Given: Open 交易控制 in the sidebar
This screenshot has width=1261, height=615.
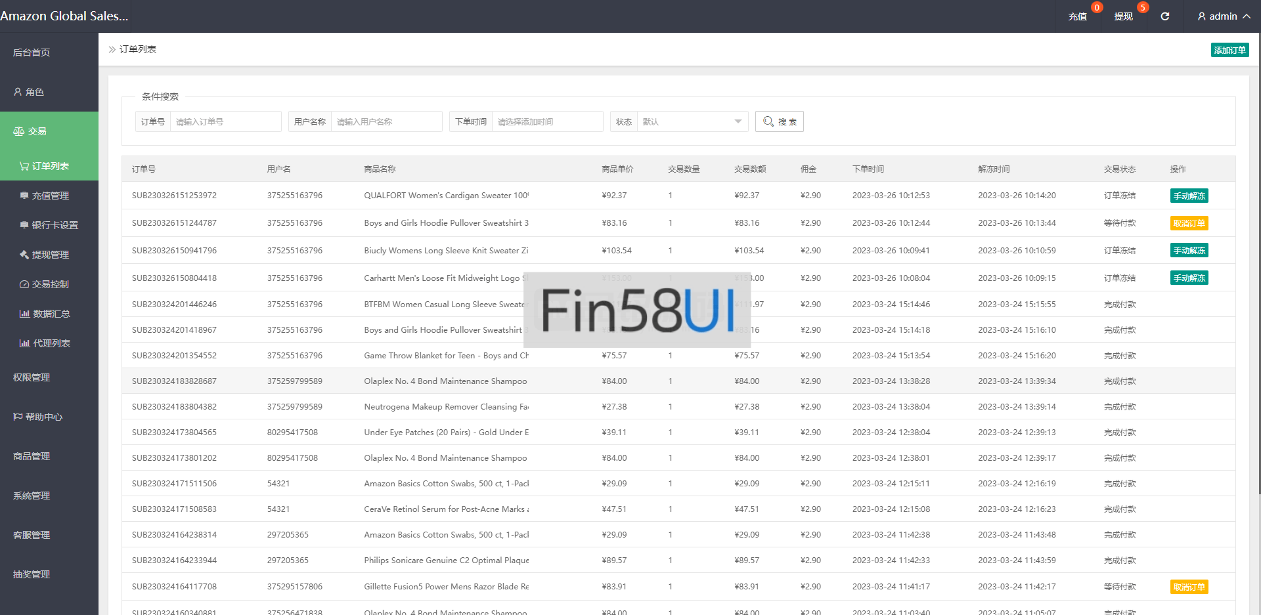Looking at the screenshot, I should [x=50, y=284].
